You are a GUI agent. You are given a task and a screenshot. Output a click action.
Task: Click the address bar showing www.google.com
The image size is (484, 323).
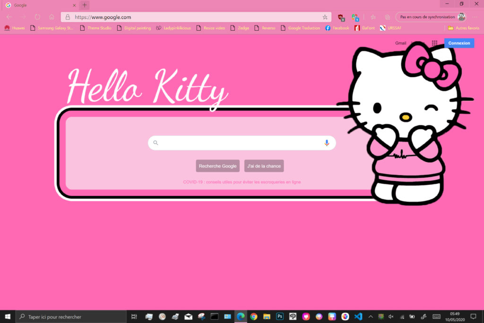point(196,17)
